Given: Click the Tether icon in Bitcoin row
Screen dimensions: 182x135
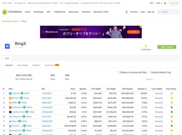Looking at the screenshot, I should (x=21, y=98).
